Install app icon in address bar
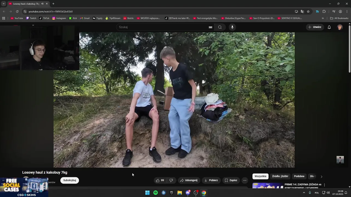351x197 pixels. click(x=296, y=11)
